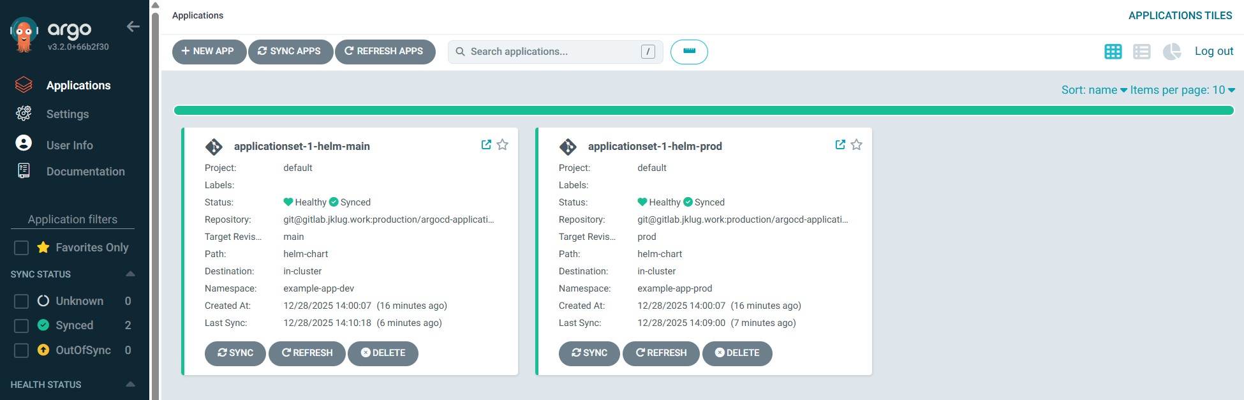The height and width of the screenshot is (400, 1244).
Task: Go to Settings in the sidebar
Action: pos(67,114)
